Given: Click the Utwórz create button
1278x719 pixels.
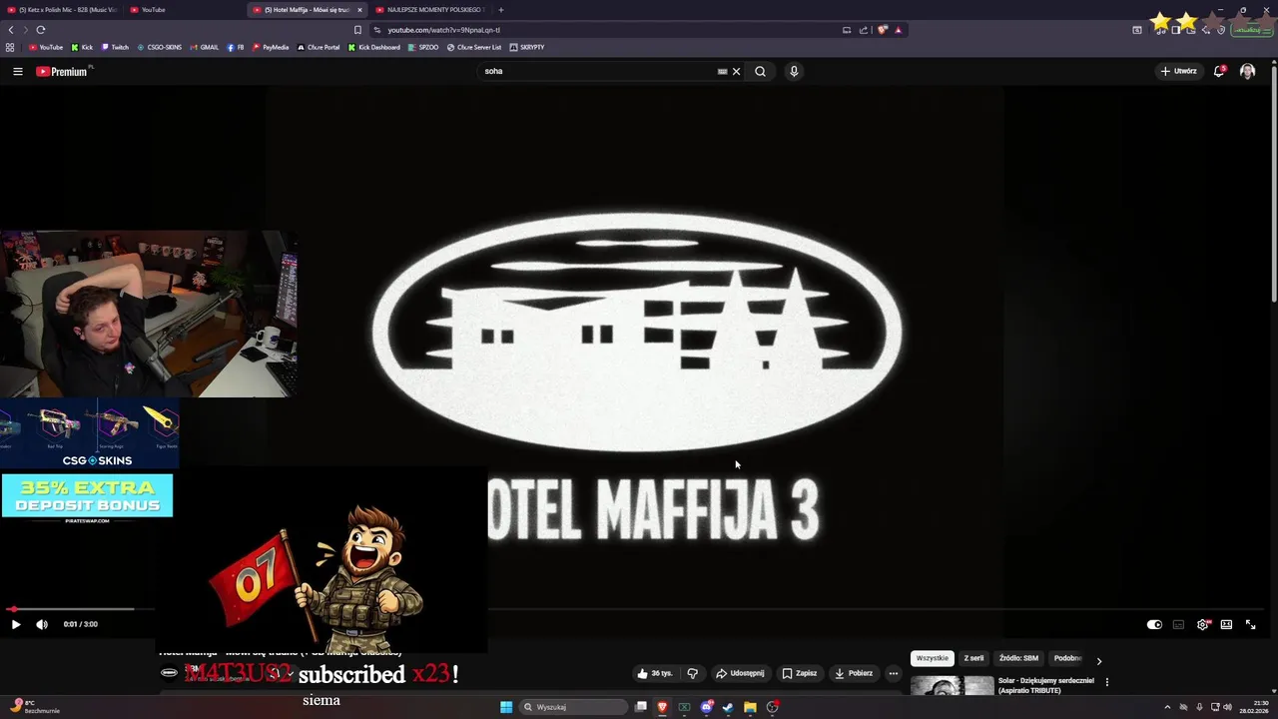Looking at the screenshot, I should 1178,71.
